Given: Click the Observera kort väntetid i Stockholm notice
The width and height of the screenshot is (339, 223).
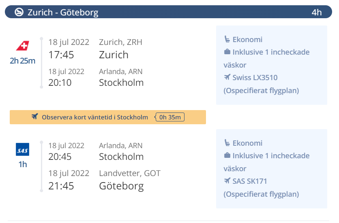Looking at the screenshot, I should coord(95,117).
